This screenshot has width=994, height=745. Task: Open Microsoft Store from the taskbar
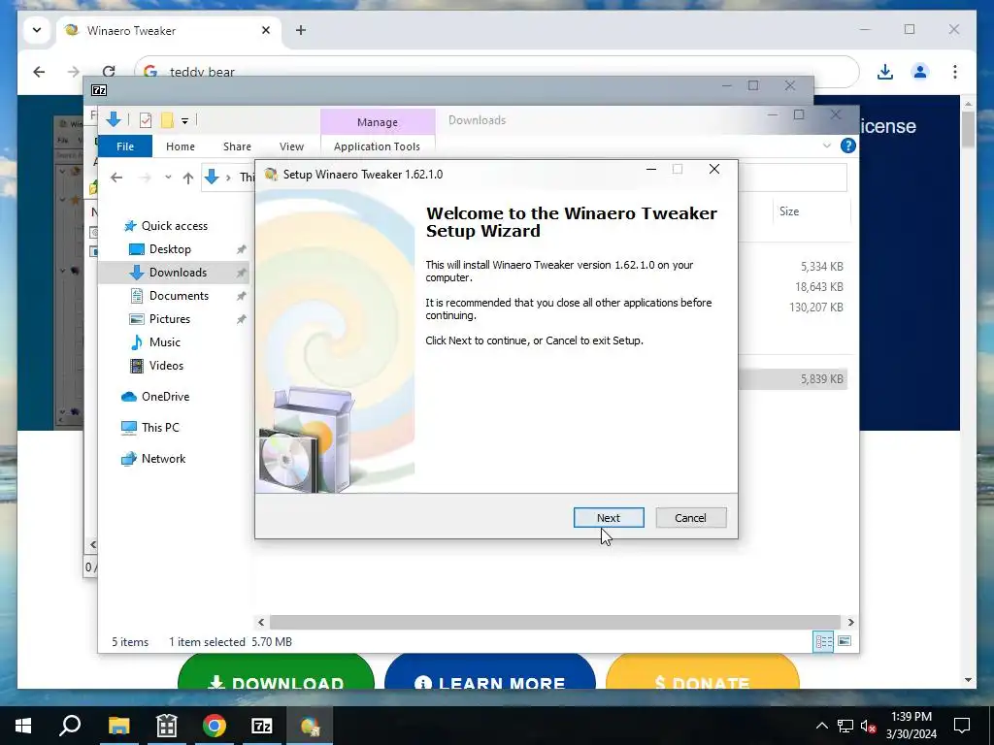pyautogui.click(x=167, y=726)
